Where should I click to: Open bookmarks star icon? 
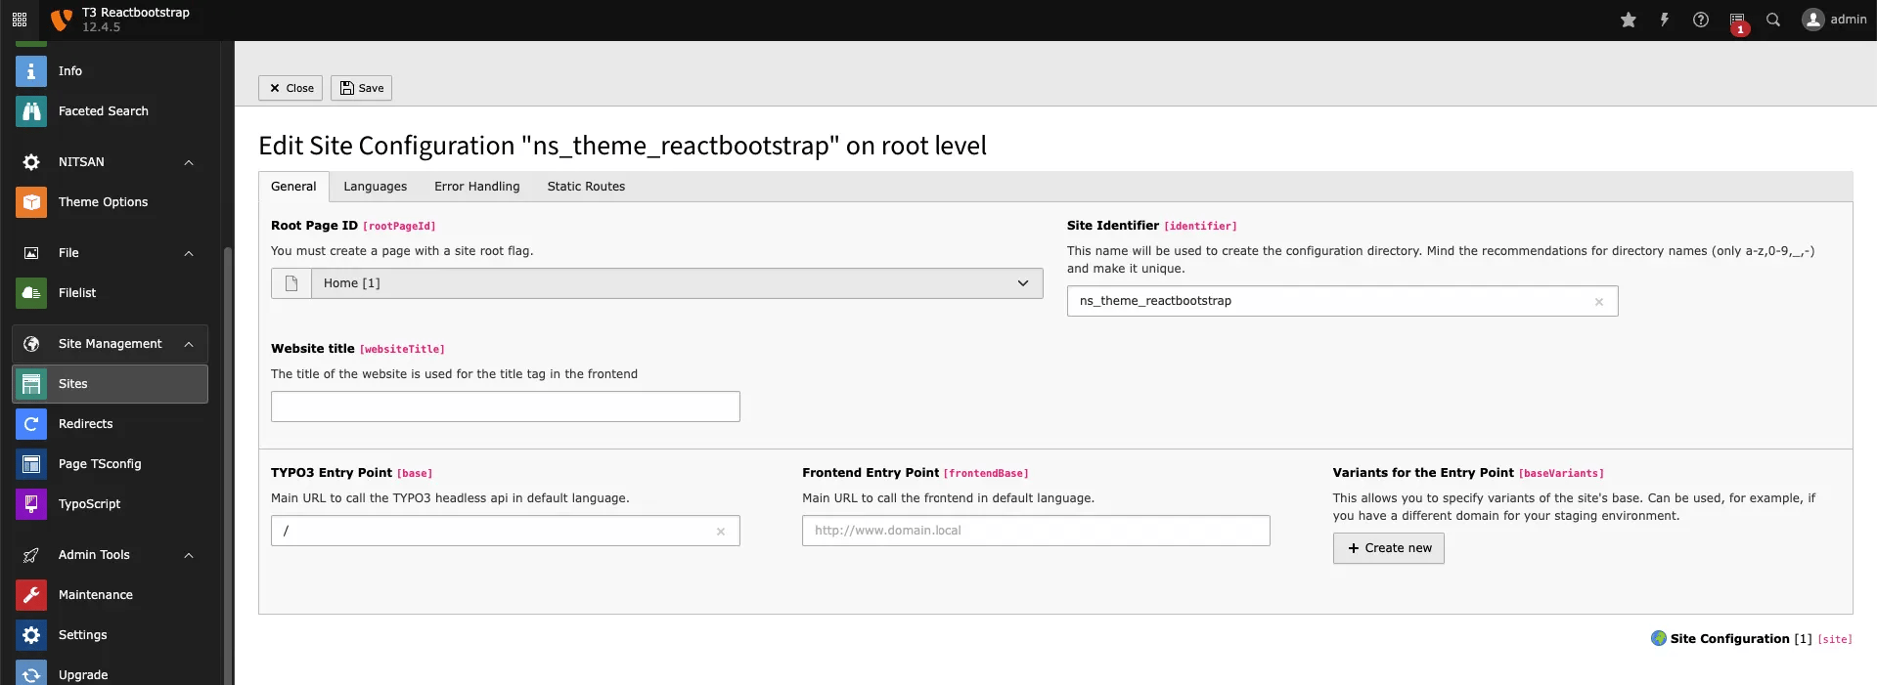click(x=1629, y=20)
